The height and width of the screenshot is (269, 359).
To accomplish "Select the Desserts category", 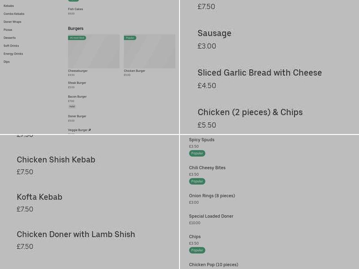I will [x=9, y=38].
